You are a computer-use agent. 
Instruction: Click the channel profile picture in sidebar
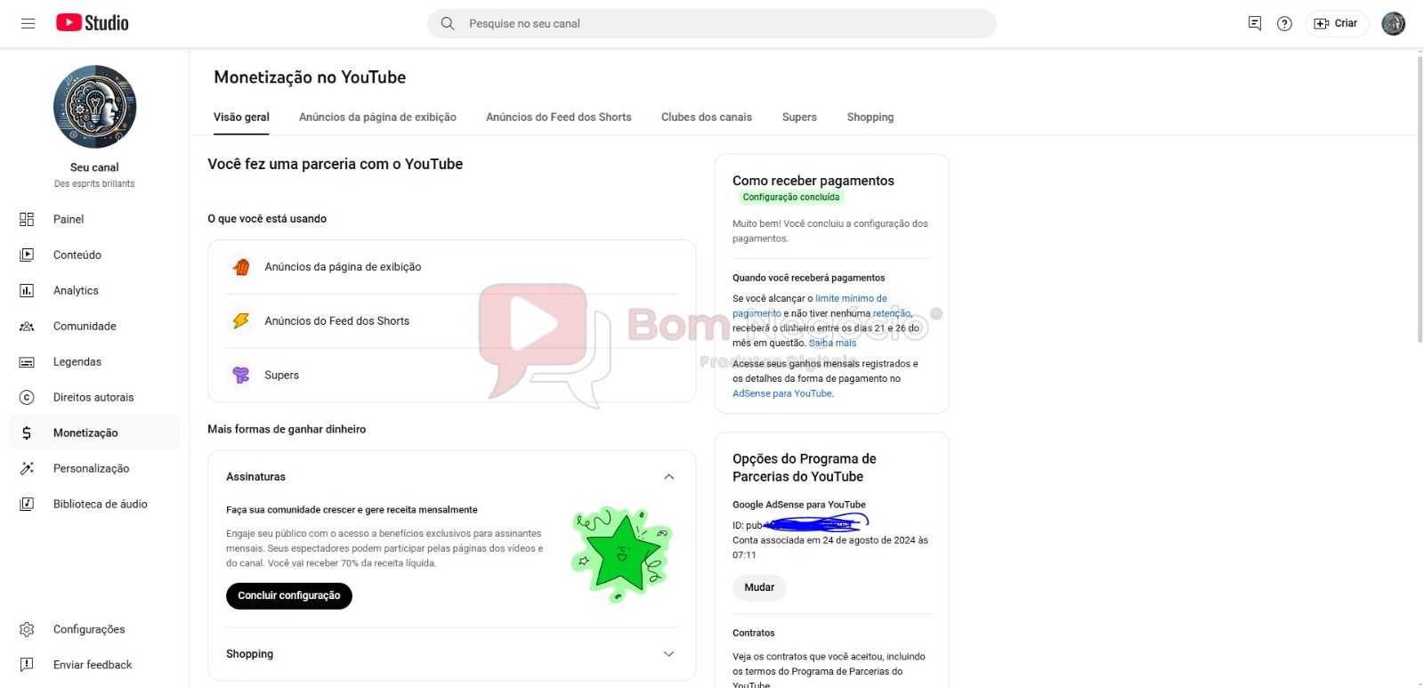[x=94, y=107]
